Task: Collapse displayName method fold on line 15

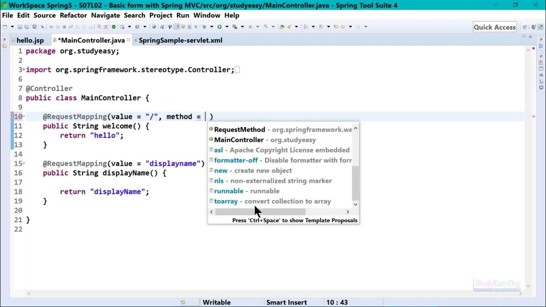Action: [24, 163]
